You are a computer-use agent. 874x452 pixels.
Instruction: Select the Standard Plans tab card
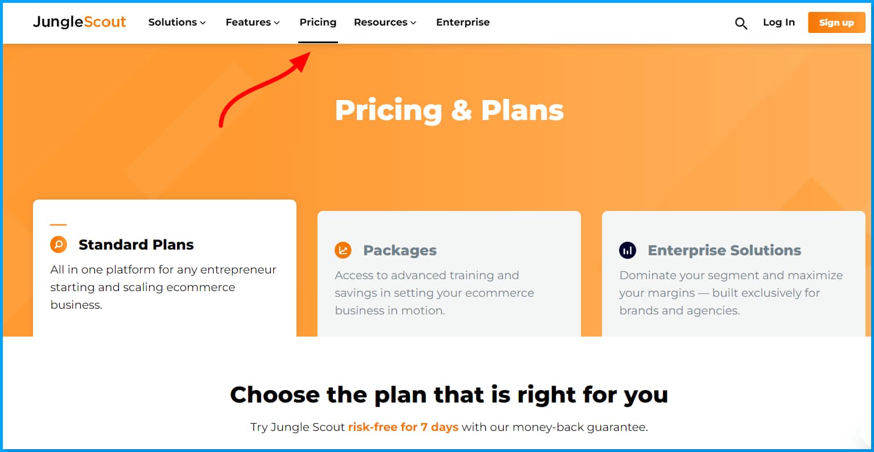click(165, 268)
